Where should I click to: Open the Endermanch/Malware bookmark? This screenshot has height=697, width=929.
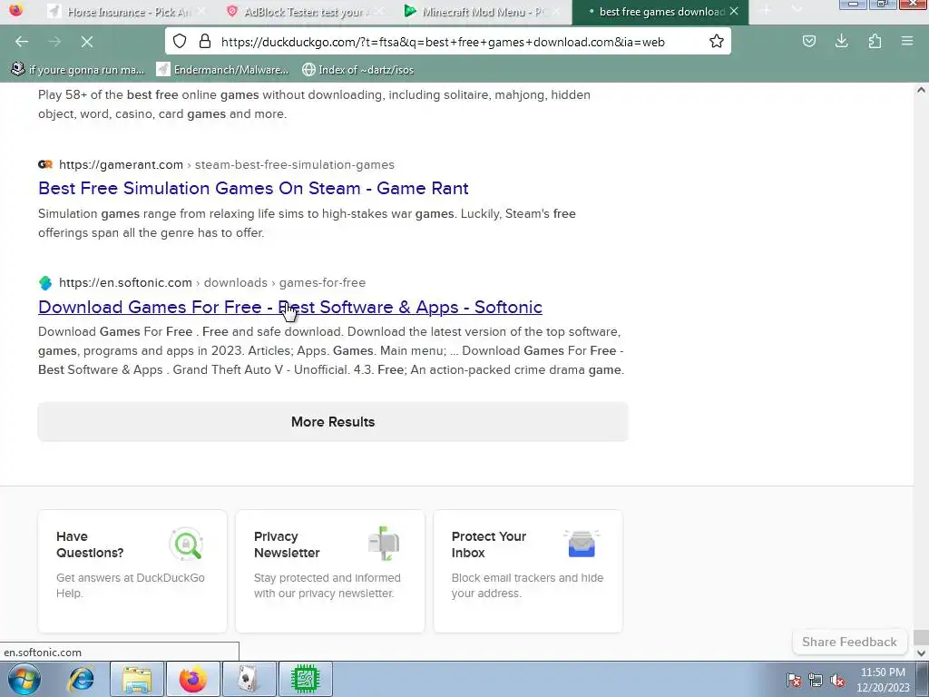(222, 69)
